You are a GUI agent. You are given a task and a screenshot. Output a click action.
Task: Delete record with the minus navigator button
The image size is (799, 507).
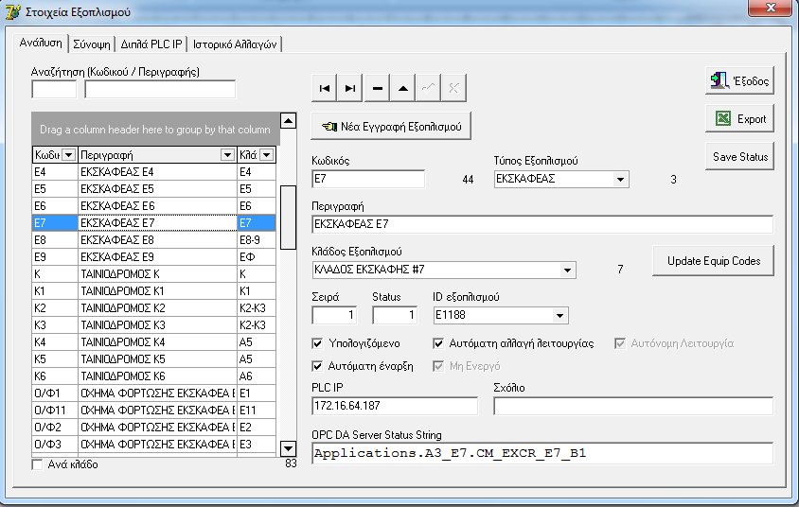pos(377,88)
